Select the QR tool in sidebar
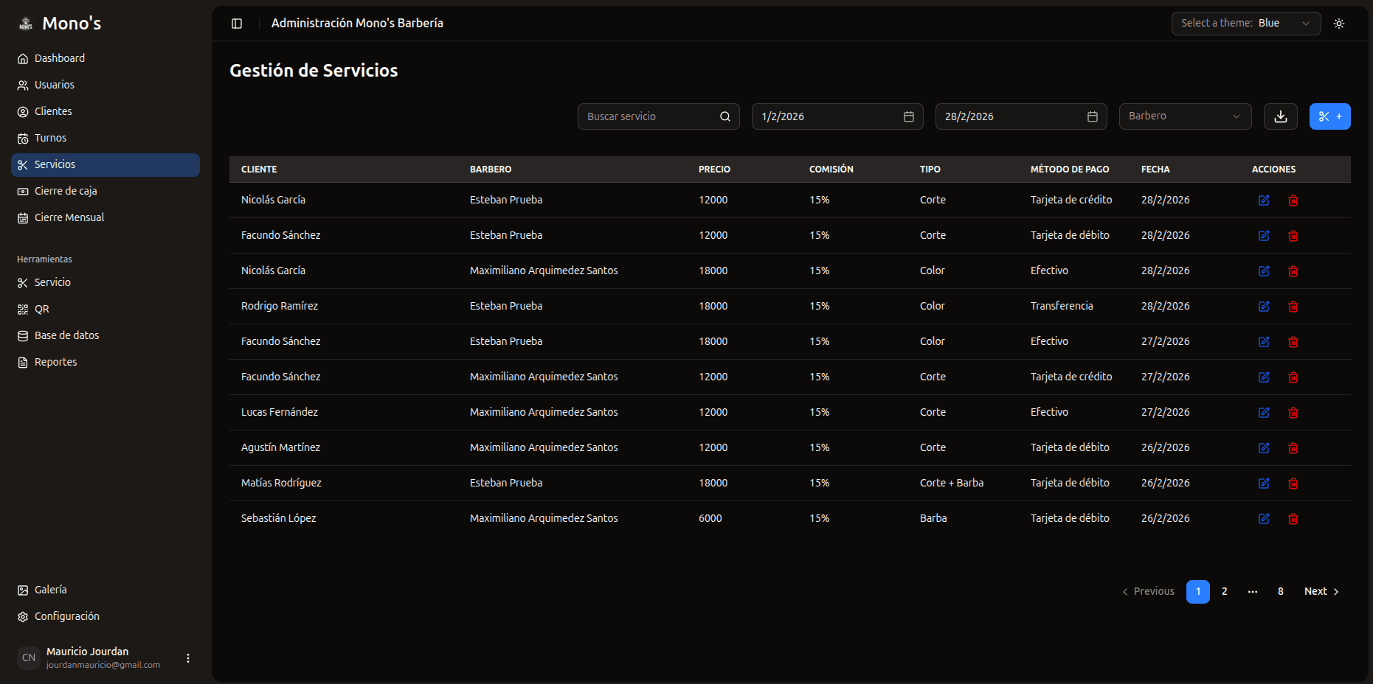This screenshot has height=684, width=1373. pyautogui.click(x=43, y=308)
